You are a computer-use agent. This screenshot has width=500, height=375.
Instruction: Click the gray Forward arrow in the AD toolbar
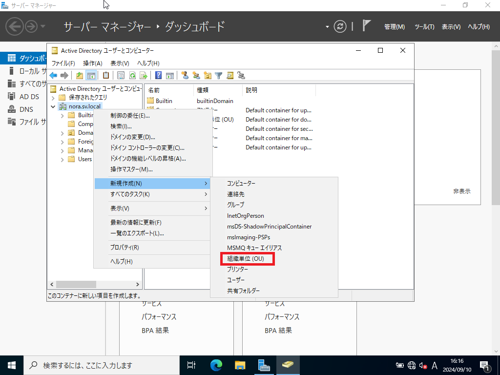tap(64, 76)
